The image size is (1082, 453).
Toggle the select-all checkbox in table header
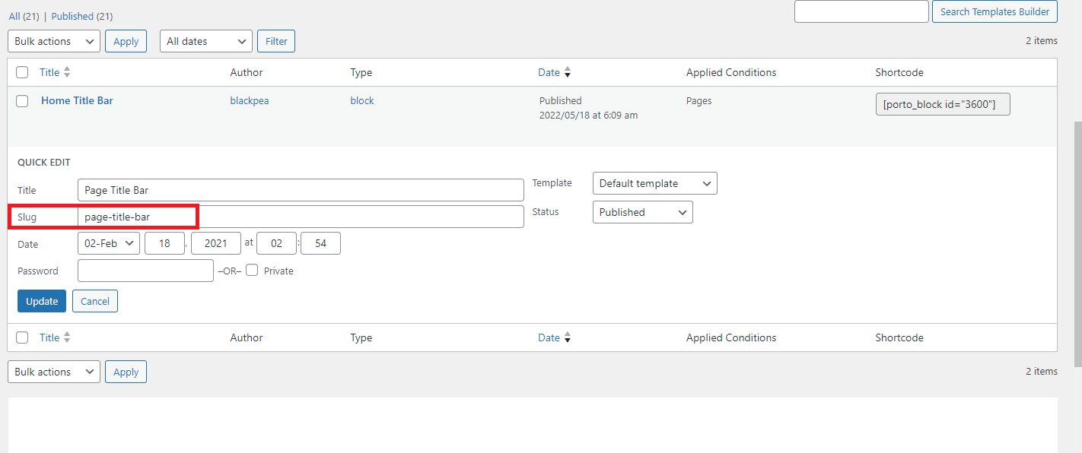pyautogui.click(x=22, y=72)
